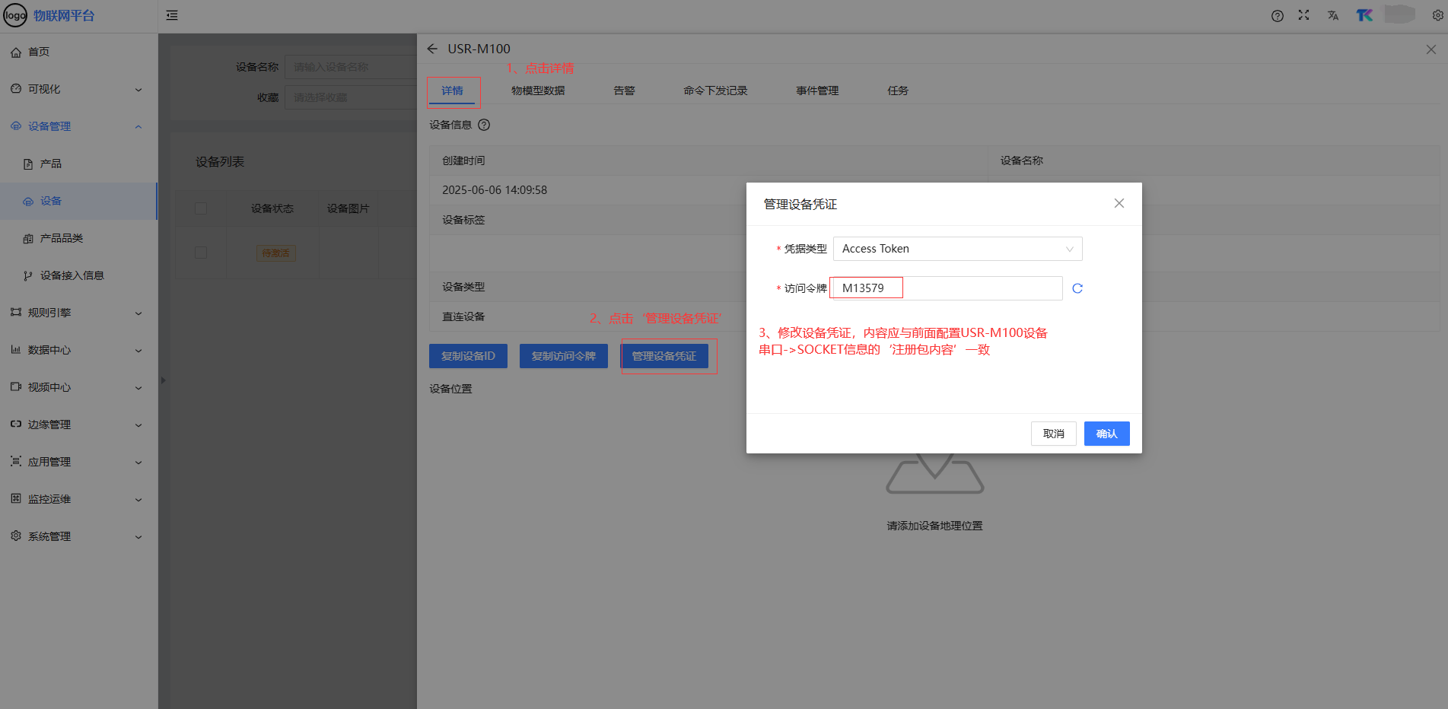Screen dimensions: 1448x709
Task: Click the 确认 button in dialog
Action: 1106,434
